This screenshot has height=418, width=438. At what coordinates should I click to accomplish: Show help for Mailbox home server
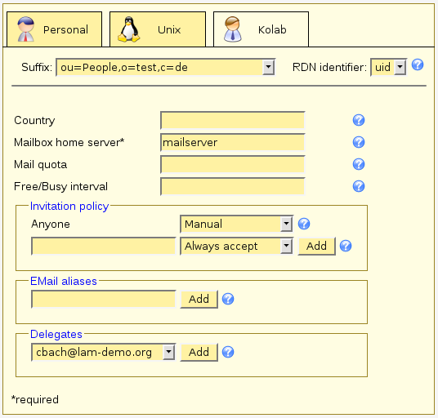coord(359,142)
